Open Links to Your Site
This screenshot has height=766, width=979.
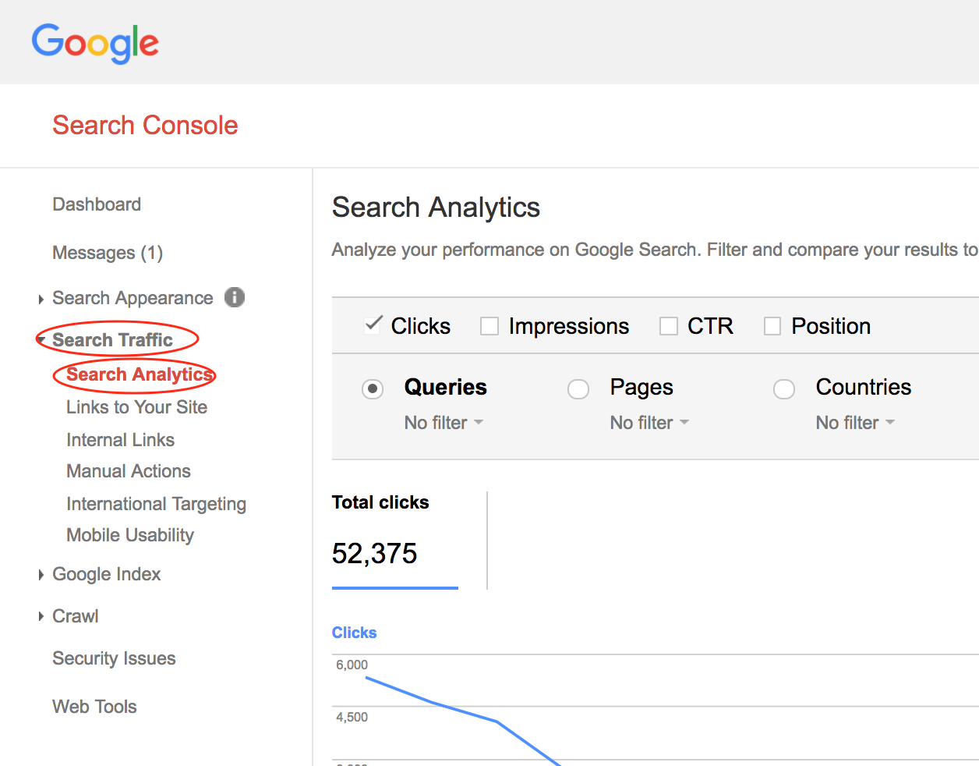(136, 407)
